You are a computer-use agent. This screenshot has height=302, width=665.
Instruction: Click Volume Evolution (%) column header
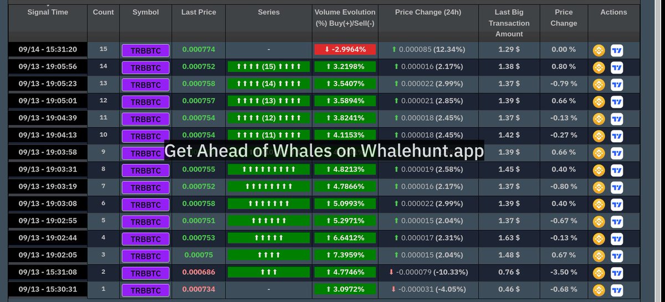click(x=345, y=18)
